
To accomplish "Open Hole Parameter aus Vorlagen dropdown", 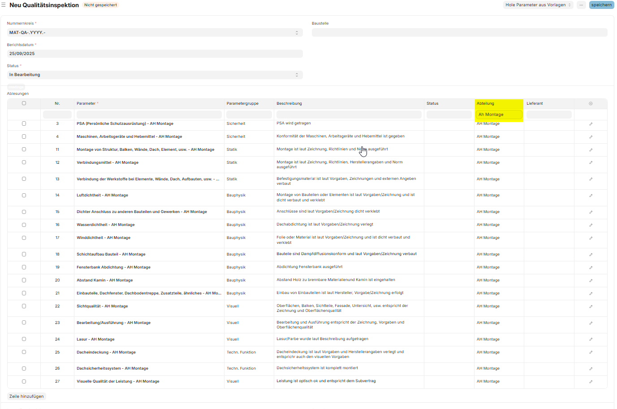I will (538, 5).
